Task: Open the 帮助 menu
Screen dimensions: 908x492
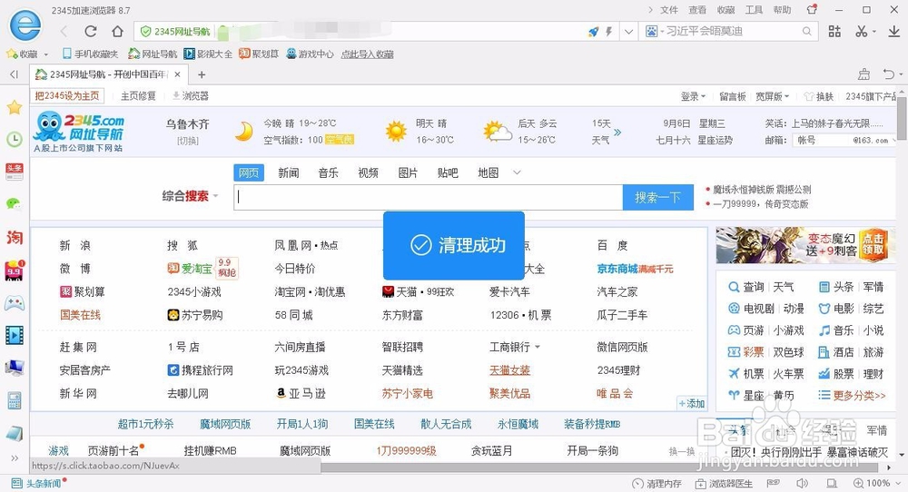Action: click(x=783, y=10)
